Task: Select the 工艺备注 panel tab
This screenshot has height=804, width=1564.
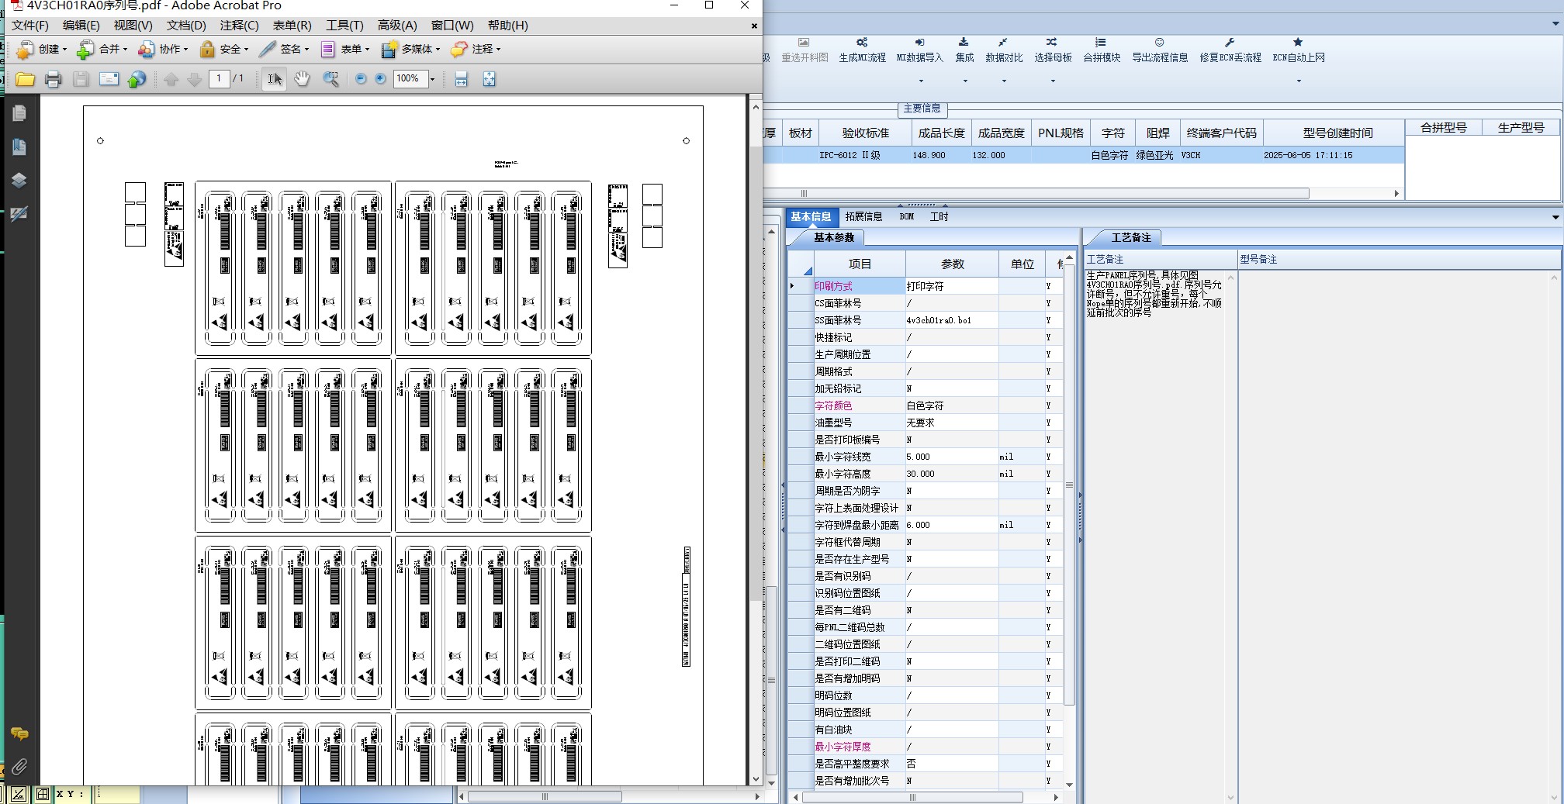Action: pyautogui.click(x=1131, y=238)
